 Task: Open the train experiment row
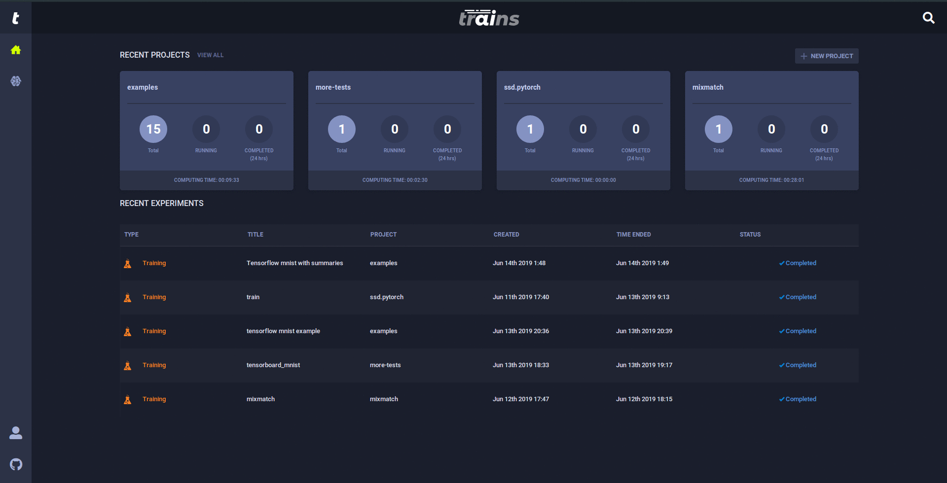(x=253, y=297)
